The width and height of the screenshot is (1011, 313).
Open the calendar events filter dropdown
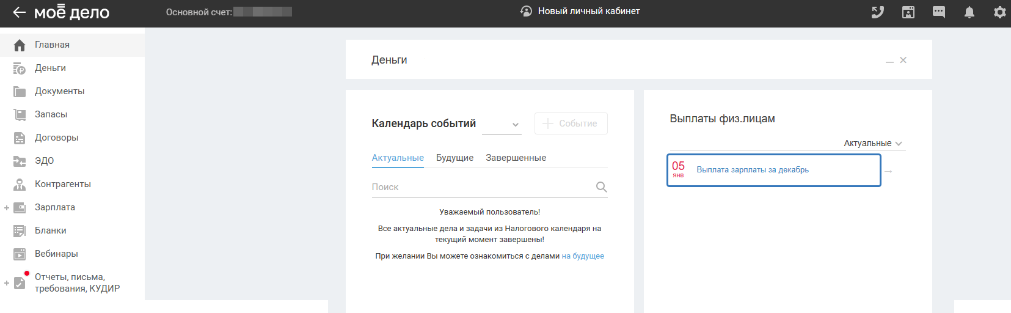coord(502,124)
